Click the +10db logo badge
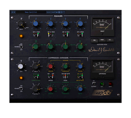Screen dimensions: 131x118 [102, 93]
